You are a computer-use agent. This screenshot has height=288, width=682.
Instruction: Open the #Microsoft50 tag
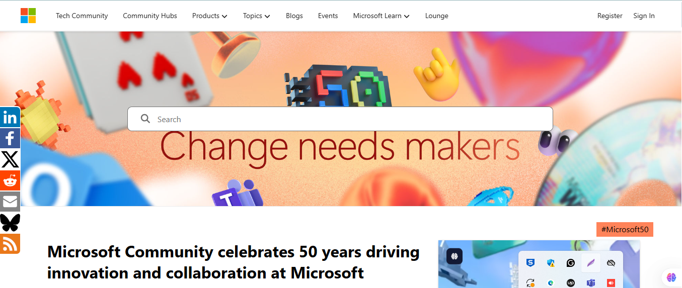(625, 230)
